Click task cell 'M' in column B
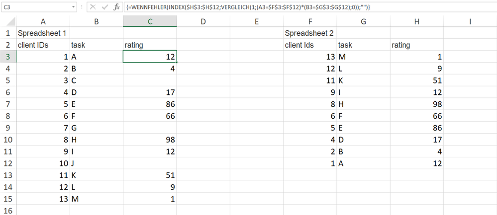The image size is (497, 215). (x=97, y=199)
